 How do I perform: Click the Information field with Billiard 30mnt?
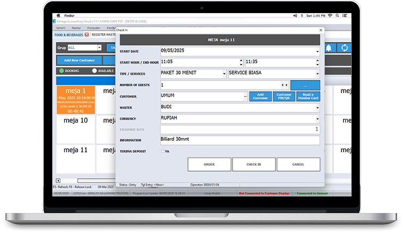240,140
